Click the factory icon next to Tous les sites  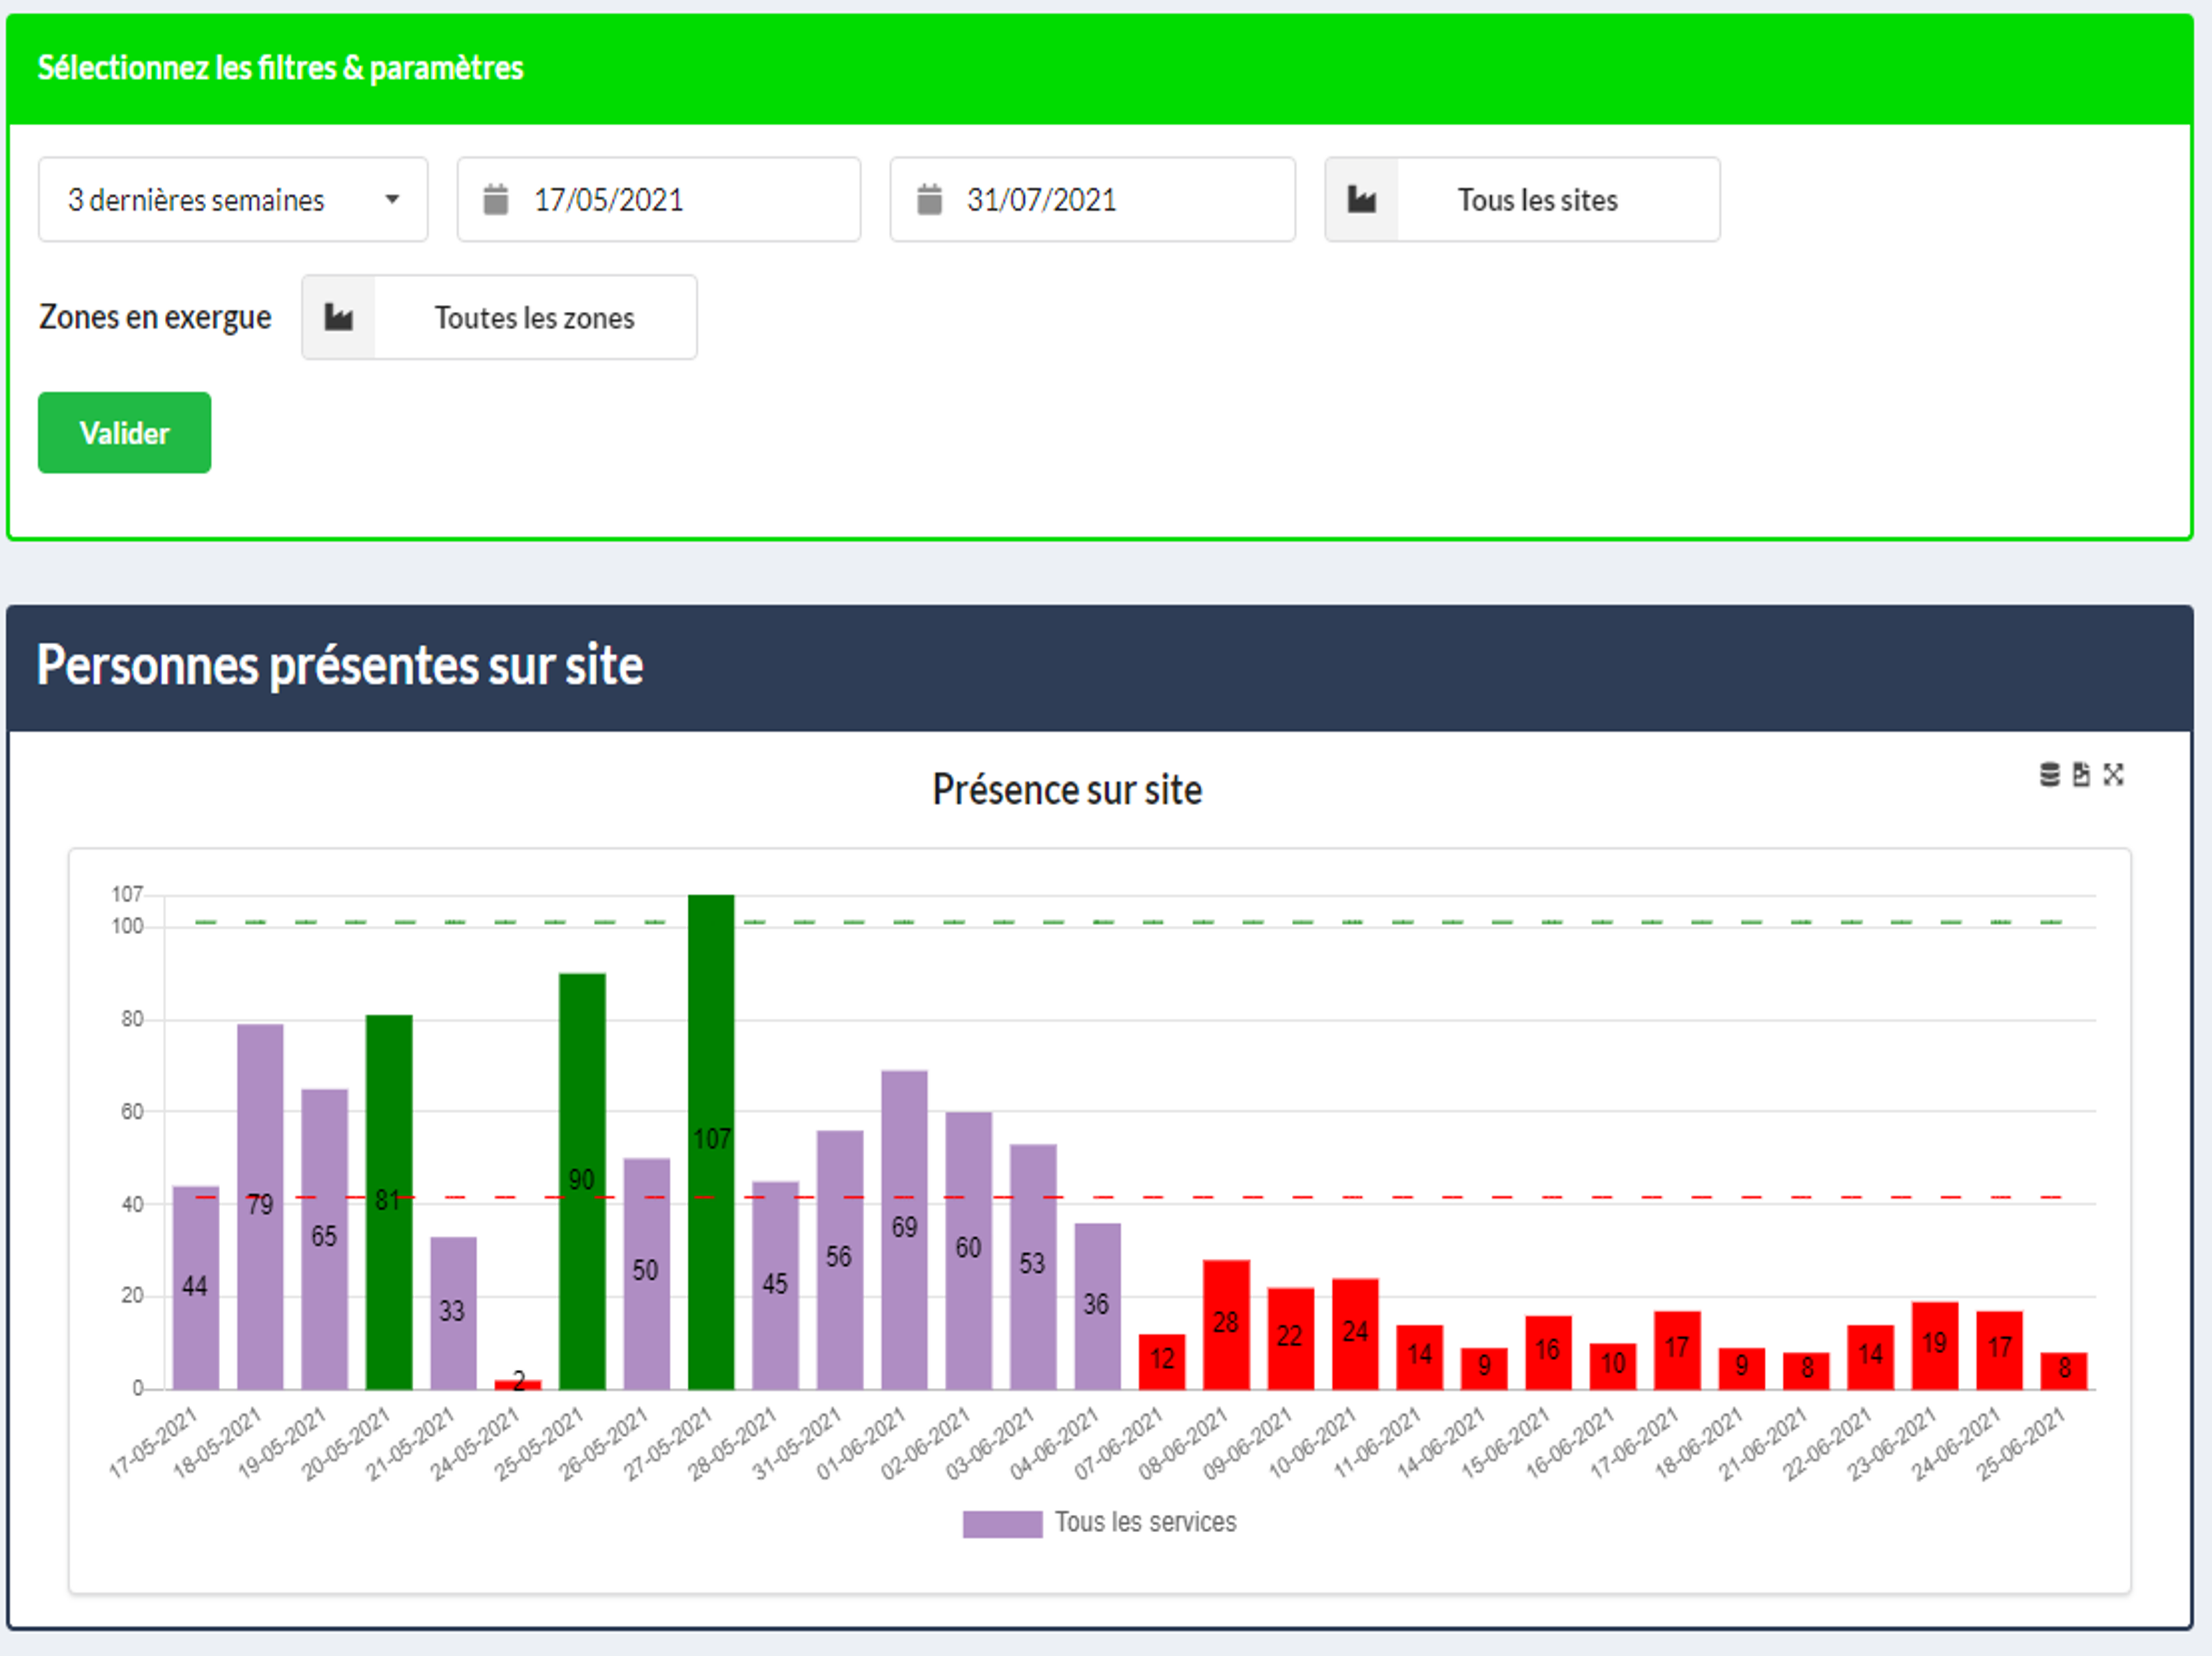(x=1362, y=200)
